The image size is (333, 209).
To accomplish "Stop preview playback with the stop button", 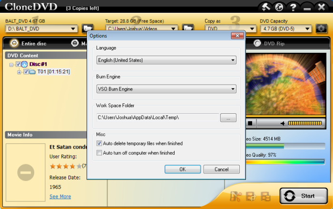I will [250, 123].
